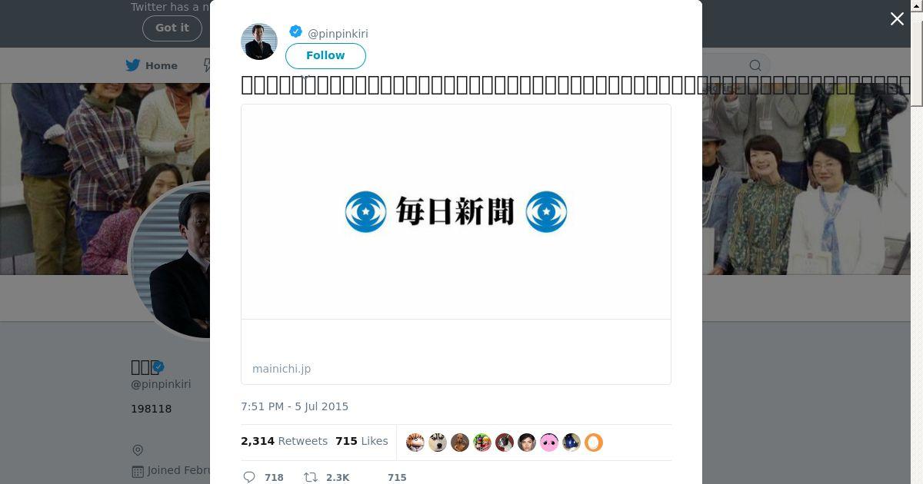923x484 pixels.
Task: Click the reply speech bubble icon
Action: (x=249, y=477)
